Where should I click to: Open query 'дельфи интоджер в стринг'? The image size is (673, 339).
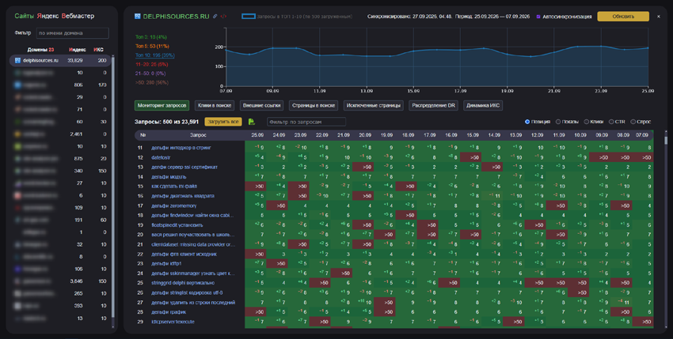(181, 148)
